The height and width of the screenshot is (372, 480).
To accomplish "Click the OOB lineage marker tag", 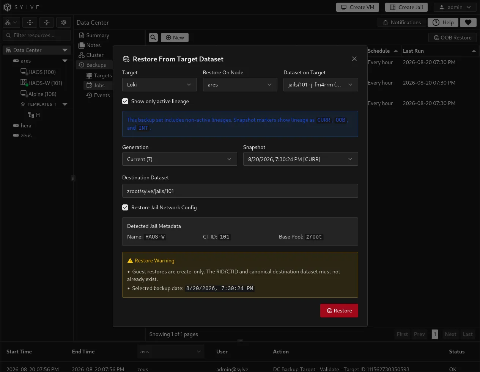I will 340,120.
